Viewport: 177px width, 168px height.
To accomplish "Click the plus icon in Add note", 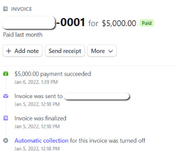I will click(9, 51).
